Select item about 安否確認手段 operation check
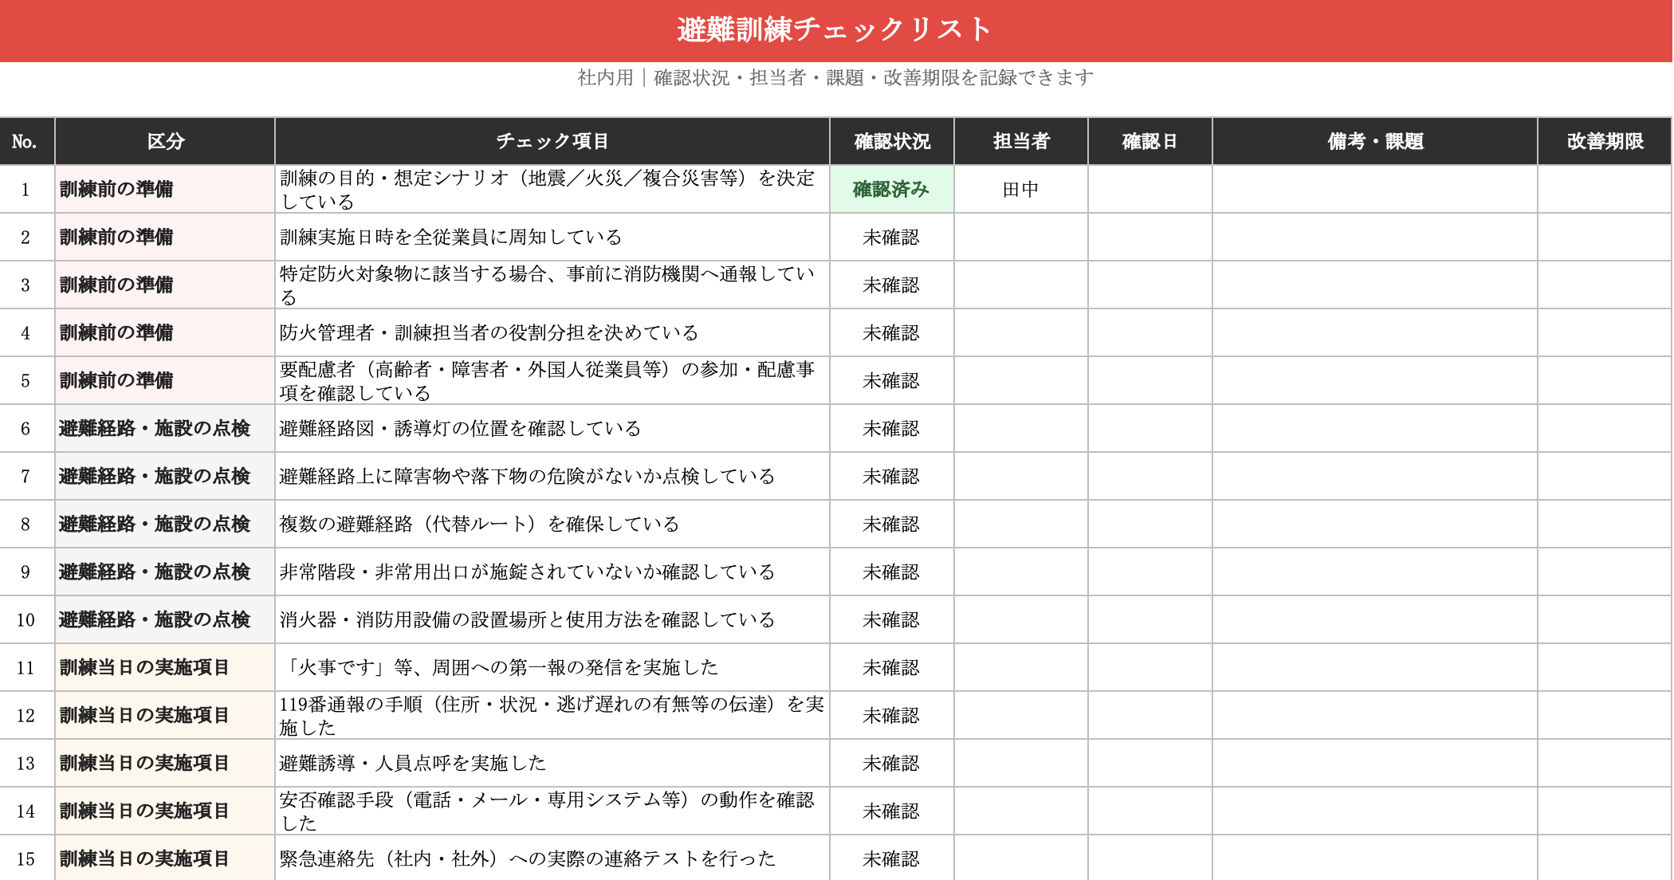1674x880 pixels. pyautogui.click(x=552, y=811)
